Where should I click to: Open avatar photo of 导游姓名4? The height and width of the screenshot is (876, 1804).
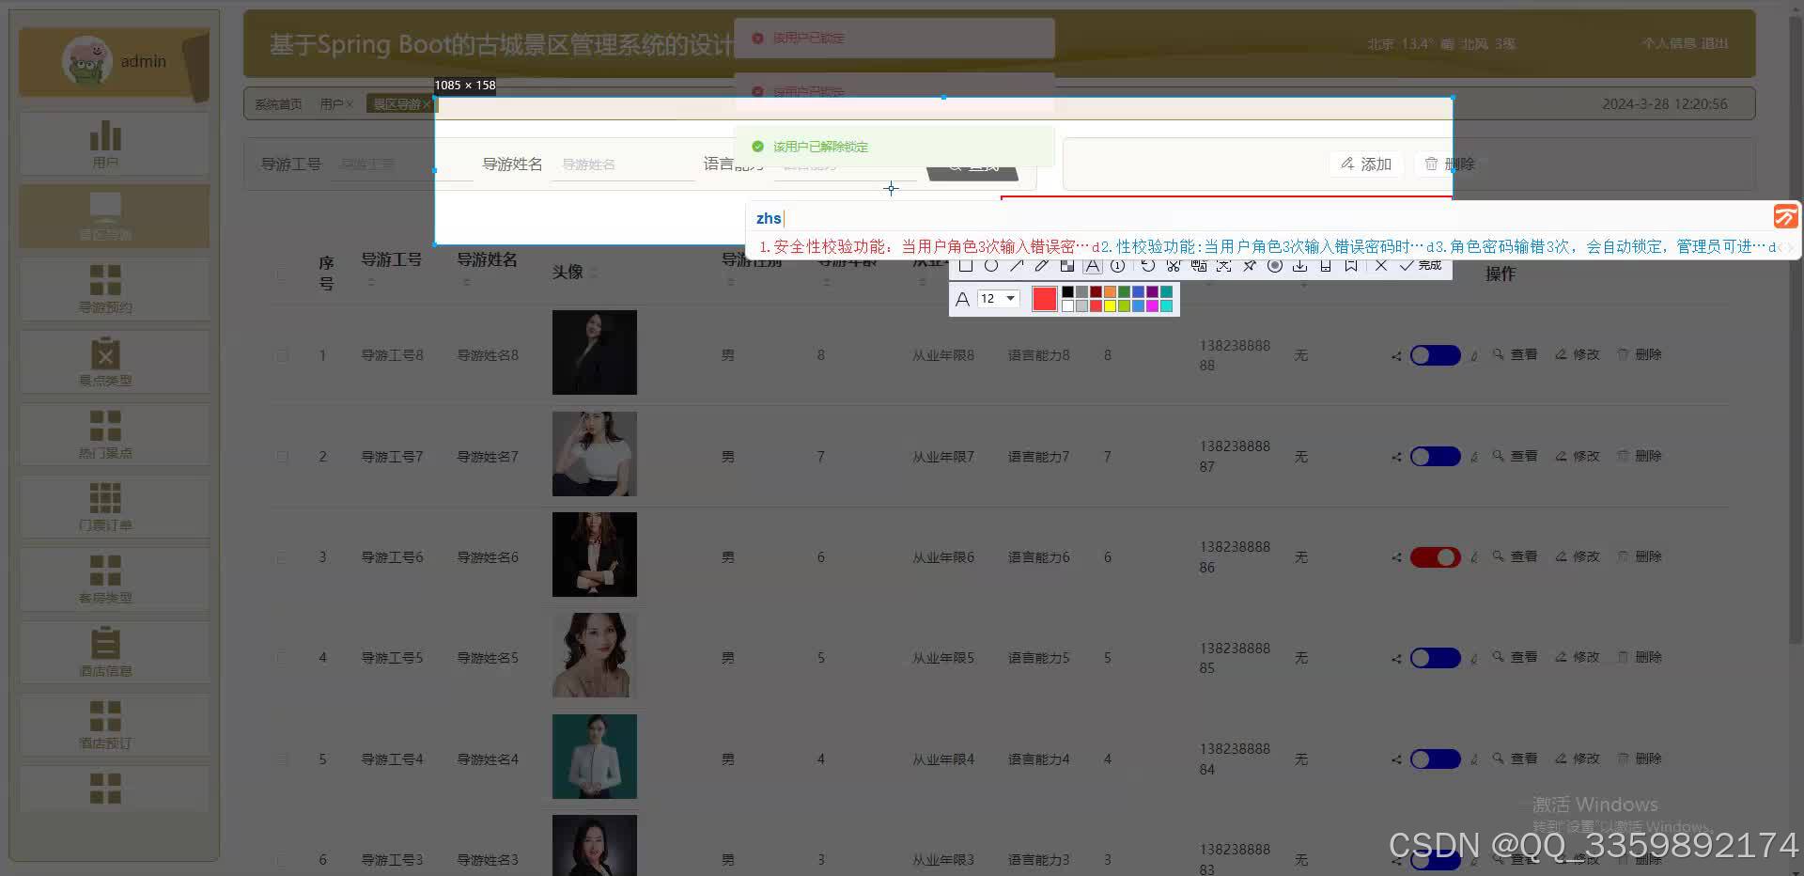(x=594, y=757)
